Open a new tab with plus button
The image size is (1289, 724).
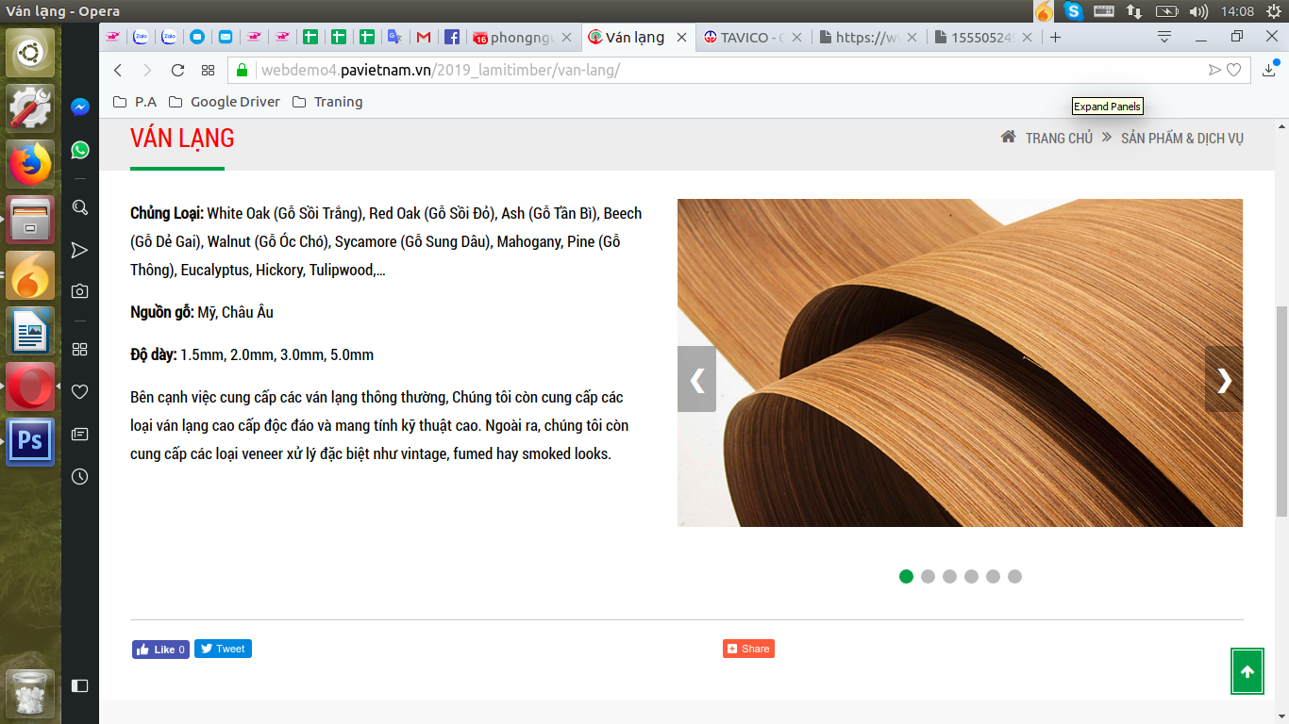click(x=1055, y=38)
